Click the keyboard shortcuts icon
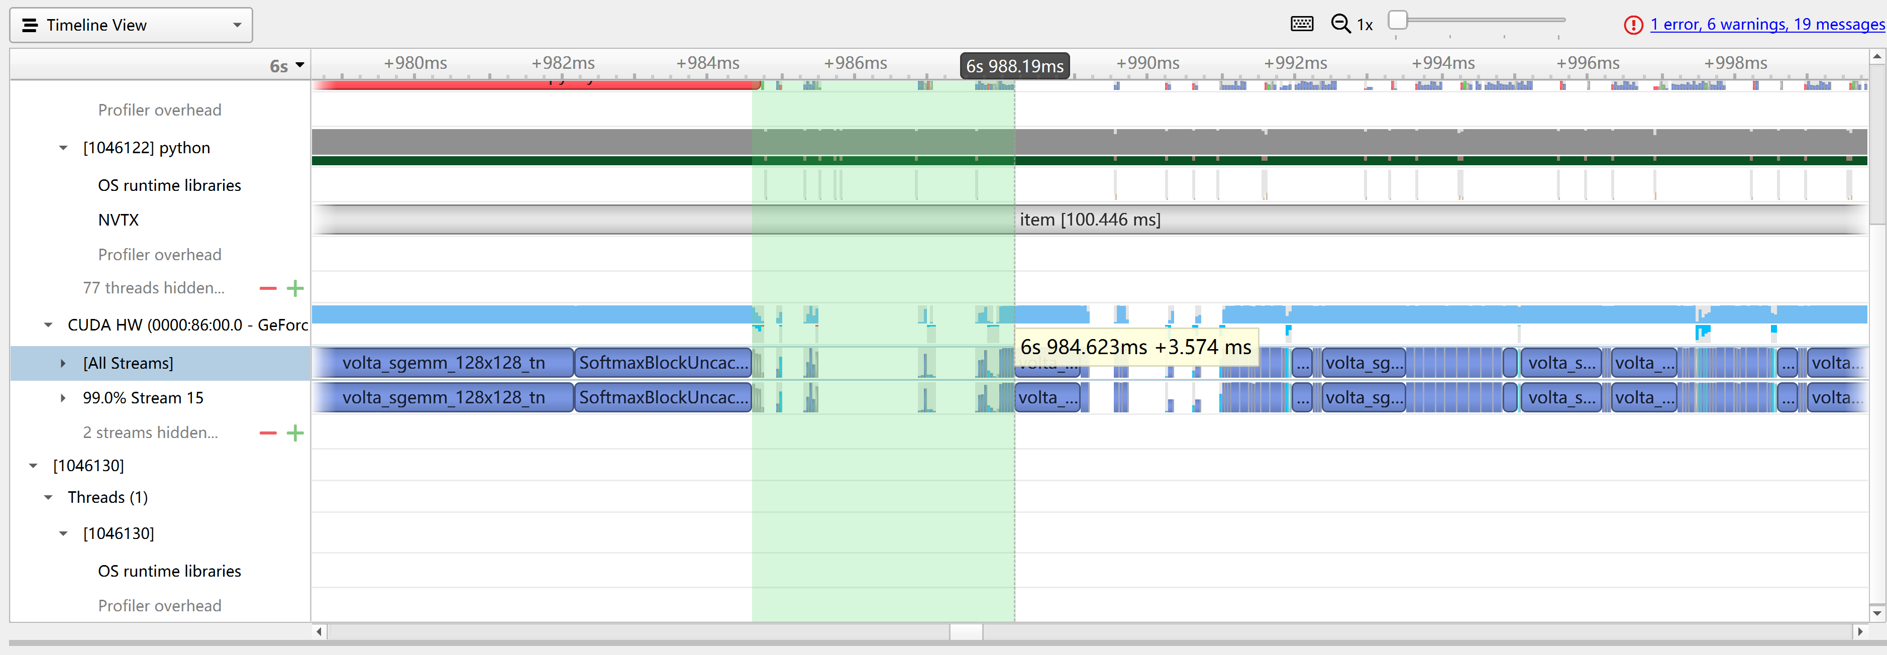This screenshot has width=1887, height=655. click(x=1302, y=23)
